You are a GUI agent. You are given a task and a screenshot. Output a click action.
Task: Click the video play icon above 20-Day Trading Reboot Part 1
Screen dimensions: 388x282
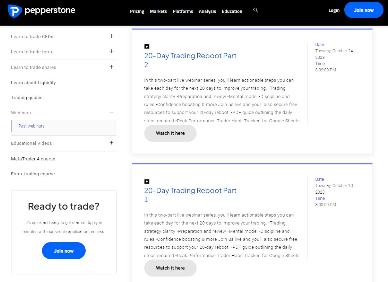point(147,181)
